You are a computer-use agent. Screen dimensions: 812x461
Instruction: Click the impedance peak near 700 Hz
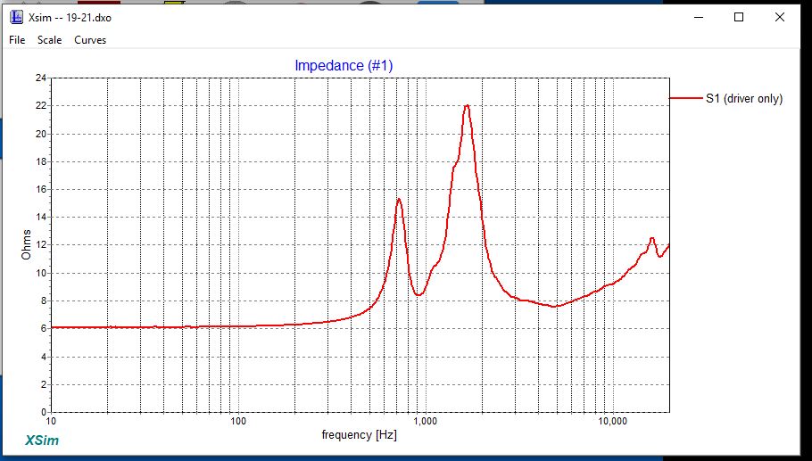(399, 200)
